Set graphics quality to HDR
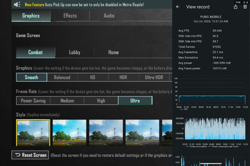The height and width of the screenshot is (166, 250). (x=123, y=77)
